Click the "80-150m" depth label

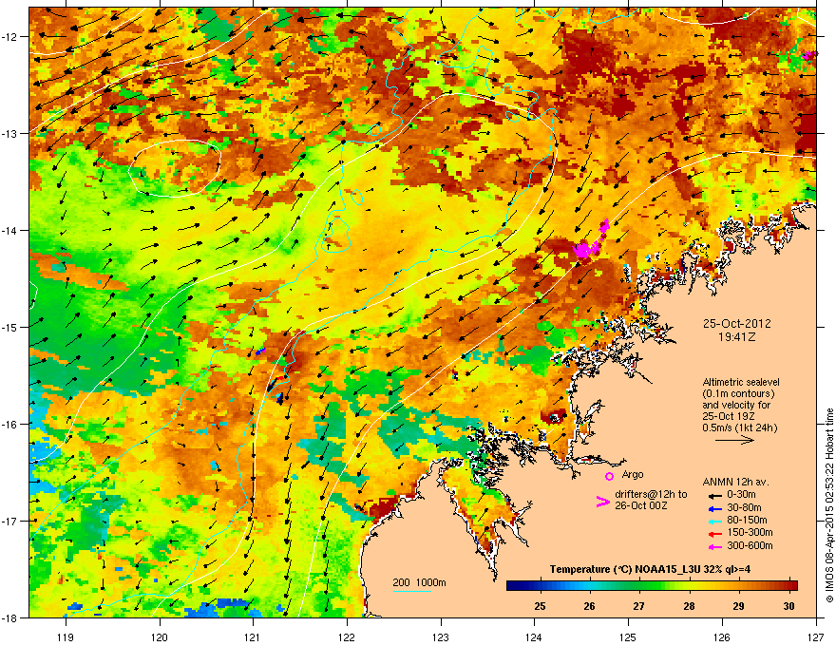coord(747,520)
